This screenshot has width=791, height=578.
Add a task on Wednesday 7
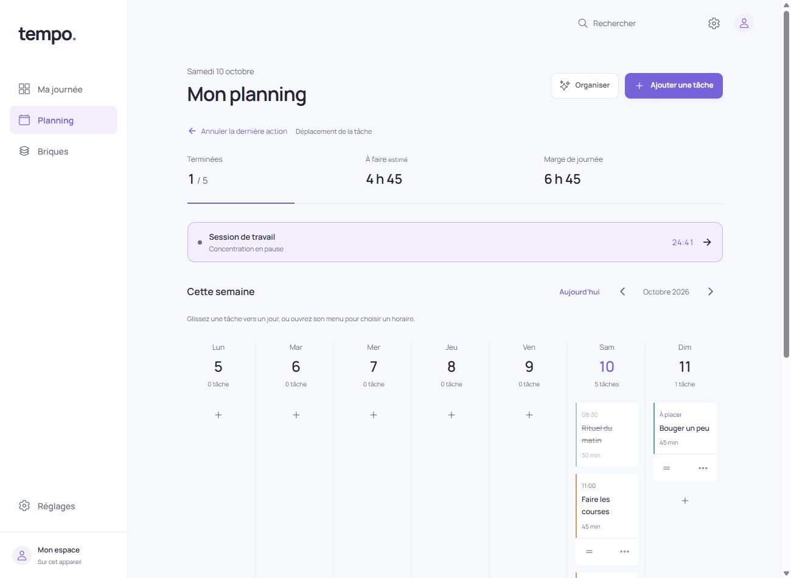pyautogui.click(x=374, y=415)
